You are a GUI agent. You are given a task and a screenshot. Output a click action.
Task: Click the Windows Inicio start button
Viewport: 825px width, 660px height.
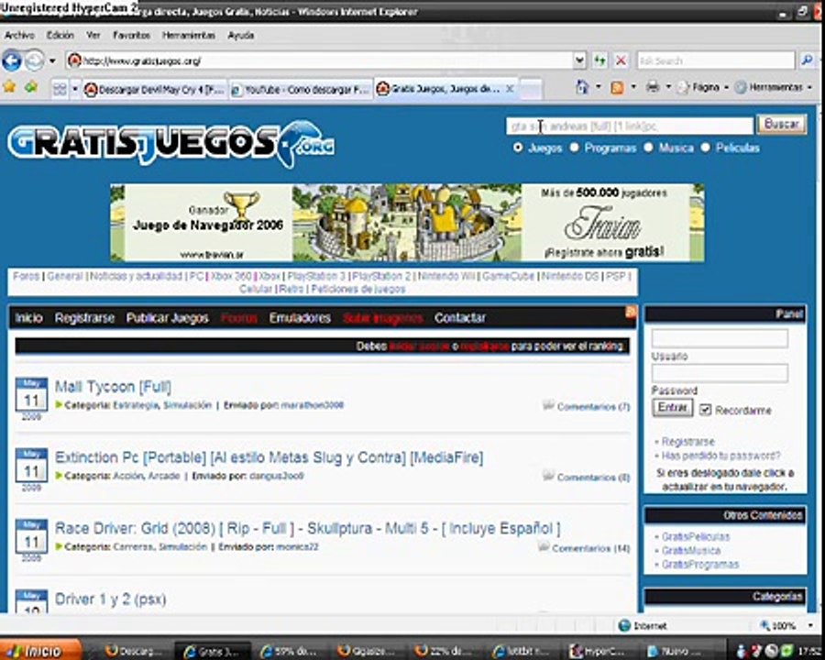click(x=41, y=651)
